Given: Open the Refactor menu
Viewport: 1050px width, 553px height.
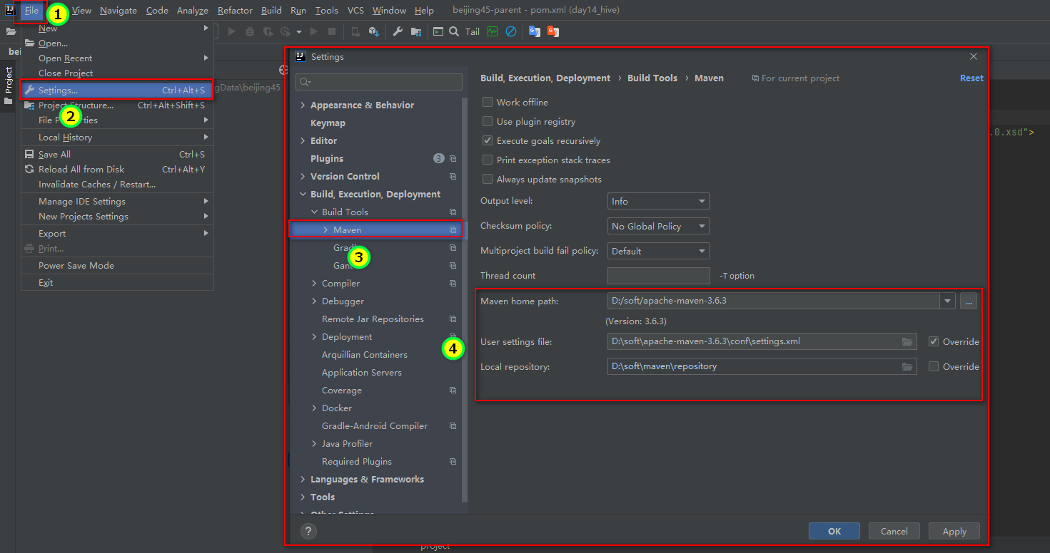Looking at the screenshot, I should (x=235, y=11).
